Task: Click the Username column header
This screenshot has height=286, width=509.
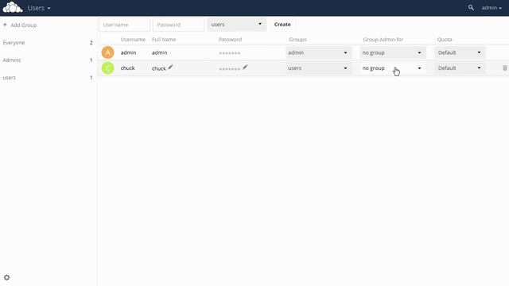Action: click(133, 39)
